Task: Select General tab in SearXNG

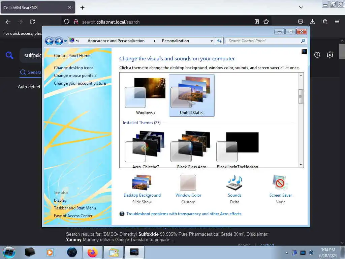Action: tap(31, 73)
